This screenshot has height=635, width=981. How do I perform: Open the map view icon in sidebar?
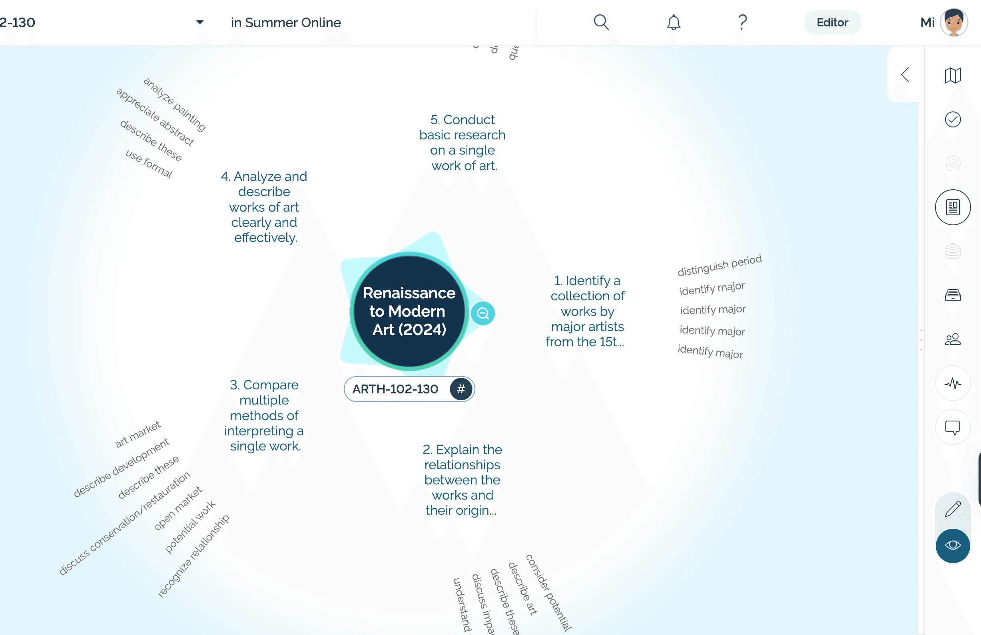point(952,75)
